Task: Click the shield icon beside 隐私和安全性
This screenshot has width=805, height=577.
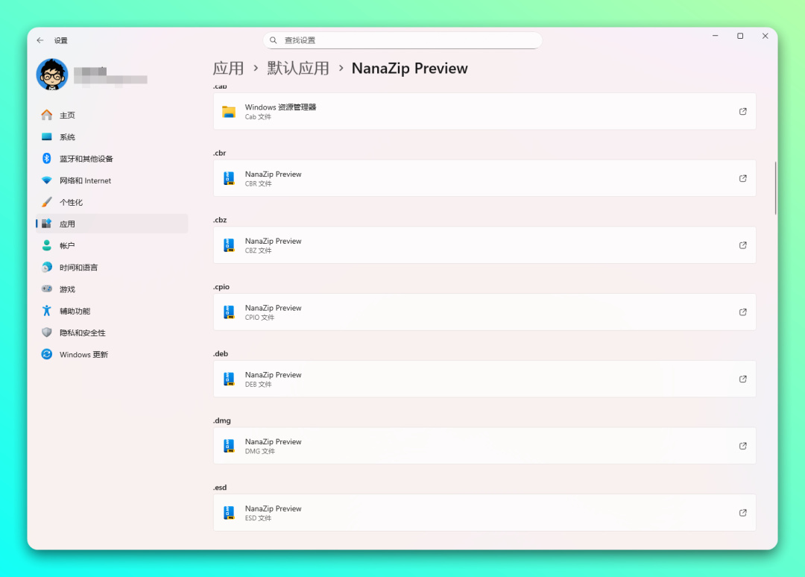Action: click(47, 332)
